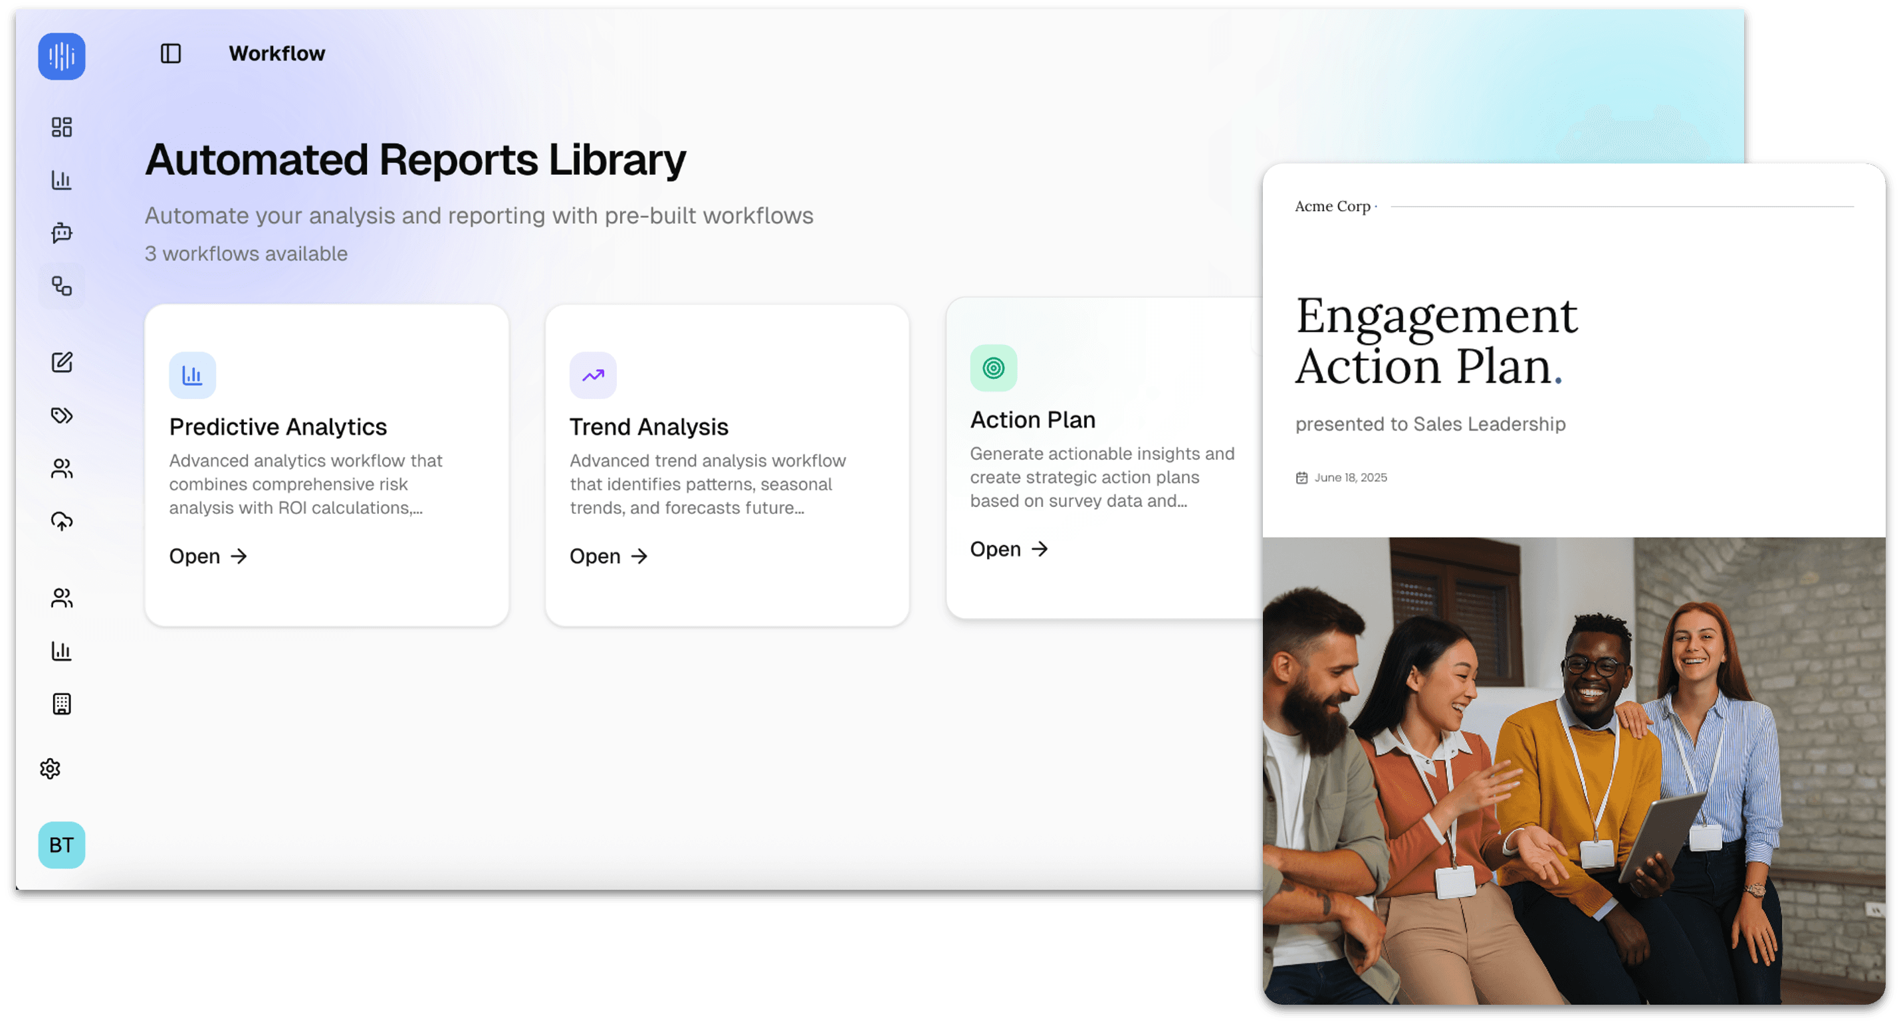Toggle the sidebar panel collapse button
The image size is (1901, 1026).
pyautogui.click(x=170, y=54)
